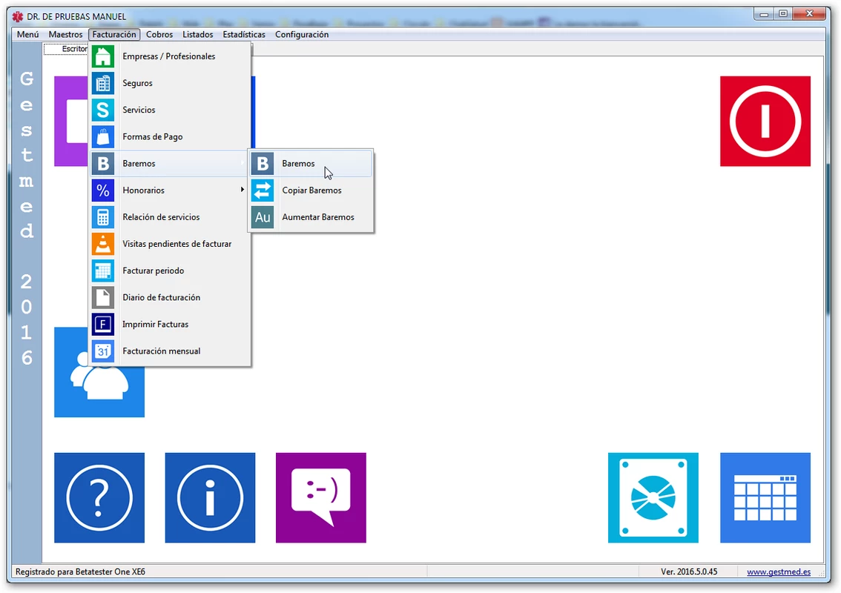Select Empresas / Profesionales entry
The height and width of the screenshot is (593, 841).
[170, 56]
